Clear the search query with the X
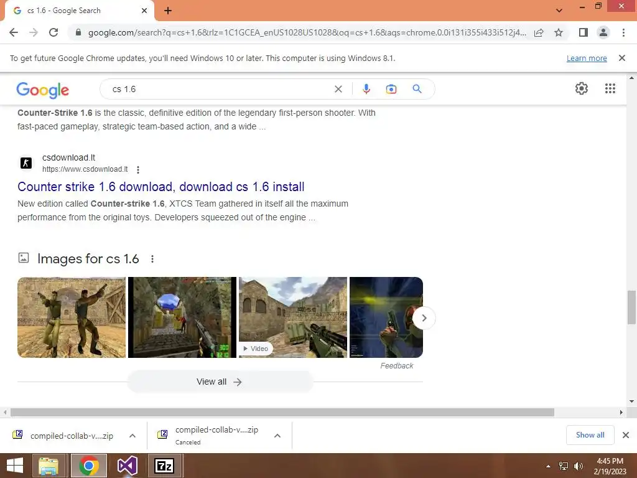637x478 pixels. tap(338, 89)
